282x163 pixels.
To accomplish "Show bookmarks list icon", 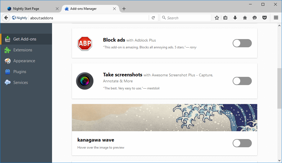I will tap(225, 18).
